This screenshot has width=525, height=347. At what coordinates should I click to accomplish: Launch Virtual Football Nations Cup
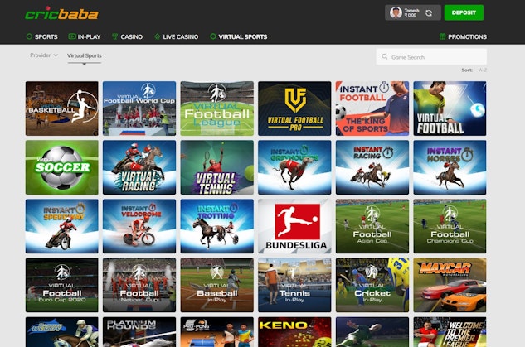[139, 285]
